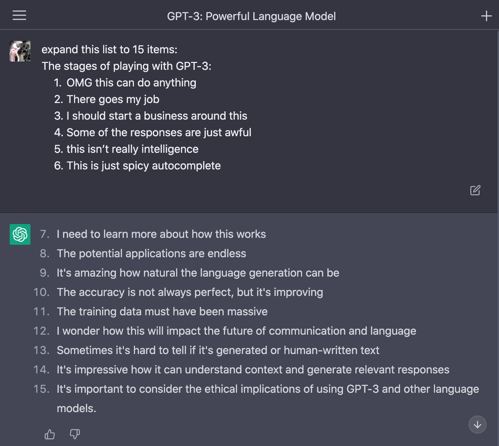Click response line 'The potential applications are endless'

(x=151, y=253)
